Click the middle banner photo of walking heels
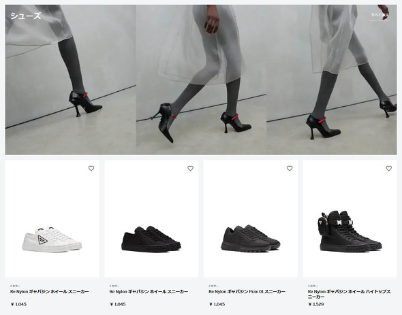 pyautogui.click(x=201, y=80)
